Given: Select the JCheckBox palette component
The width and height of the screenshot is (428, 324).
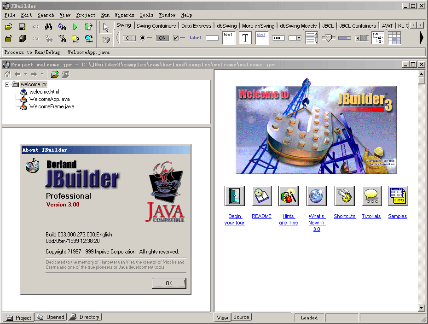Looking at the screenshot, I should tap(179, 38).
